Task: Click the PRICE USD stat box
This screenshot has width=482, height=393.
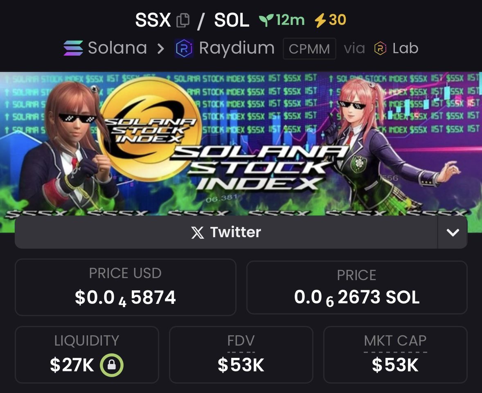Action: click(x=126, y=287)
